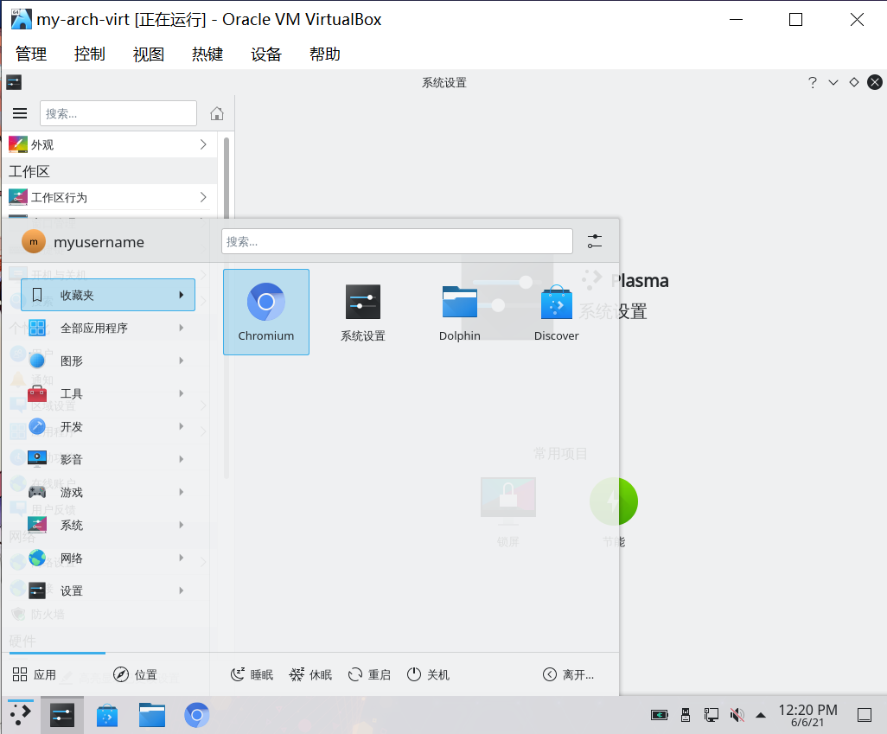This screenshot has height=734, width=887.
Task: Launch Chromium from the favorites grid
Action: point(266,311)
